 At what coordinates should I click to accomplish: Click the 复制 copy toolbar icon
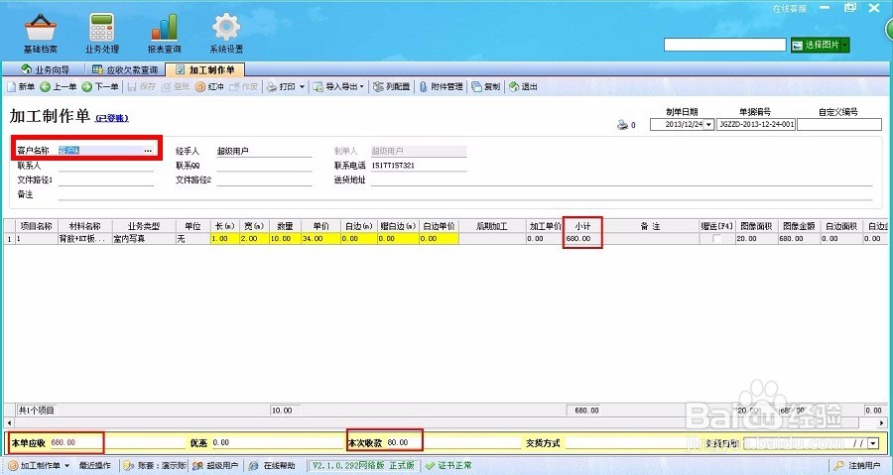point(486,86)
